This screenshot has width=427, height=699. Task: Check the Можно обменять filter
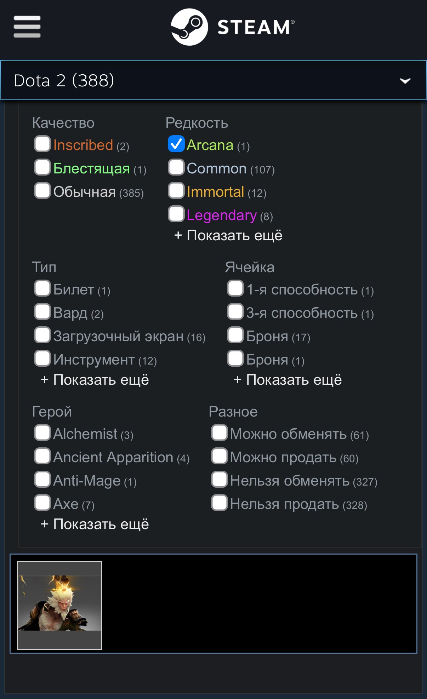point(219,433)
